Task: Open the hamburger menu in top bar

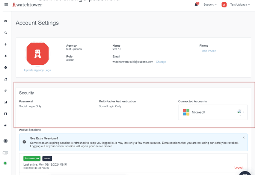Action: click(5, 5)
